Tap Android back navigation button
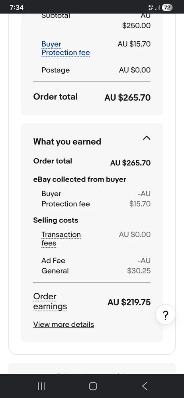Image resolution: width=184 pixels, height=398 pixels. pos(144,386)
